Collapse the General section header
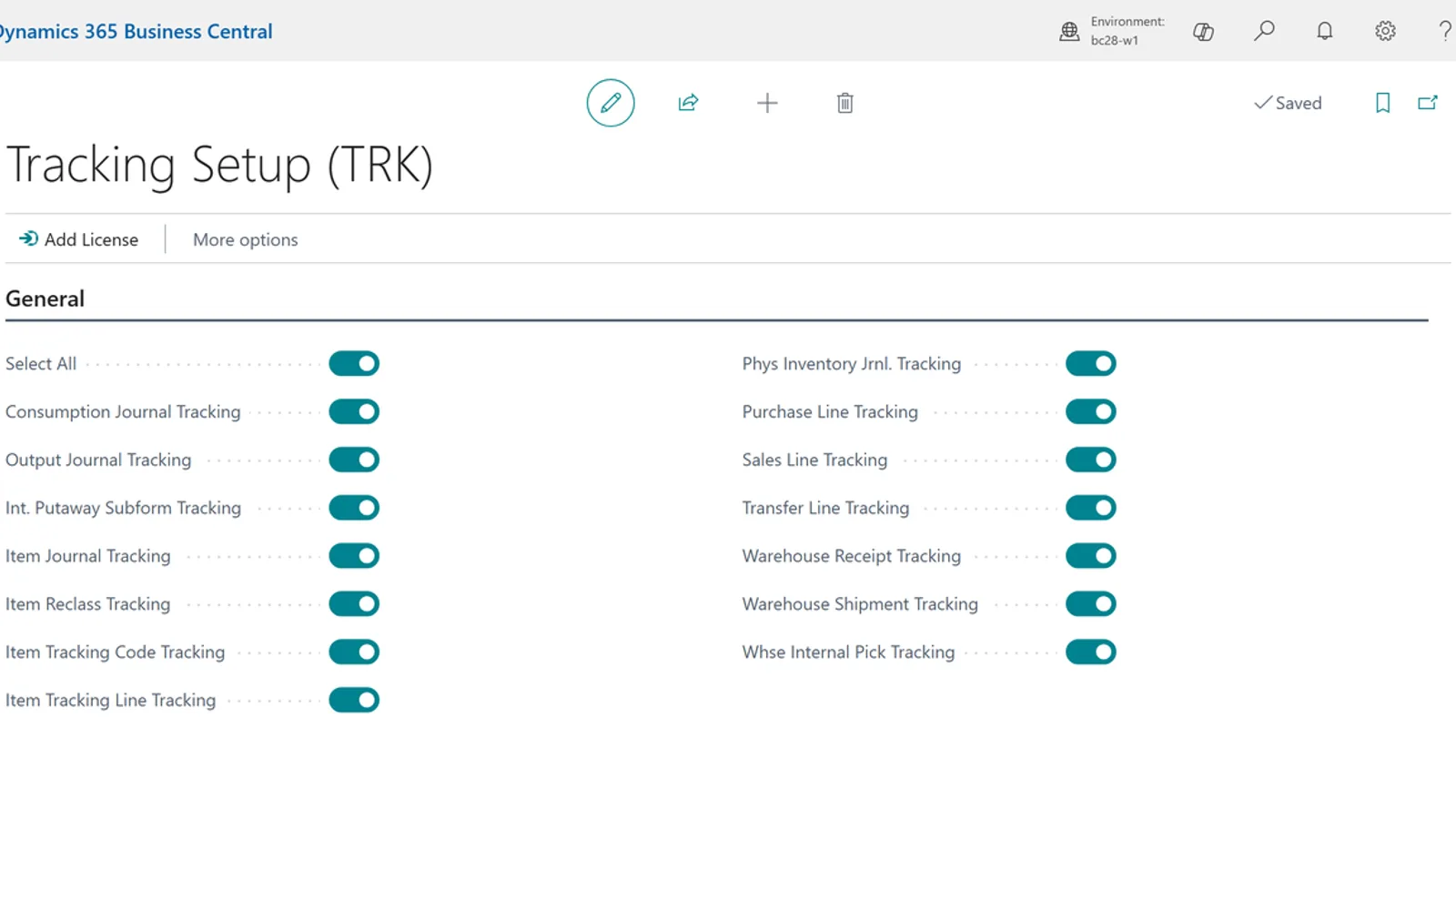Viewport: 1456px width, 910px height. click(45, 298)
